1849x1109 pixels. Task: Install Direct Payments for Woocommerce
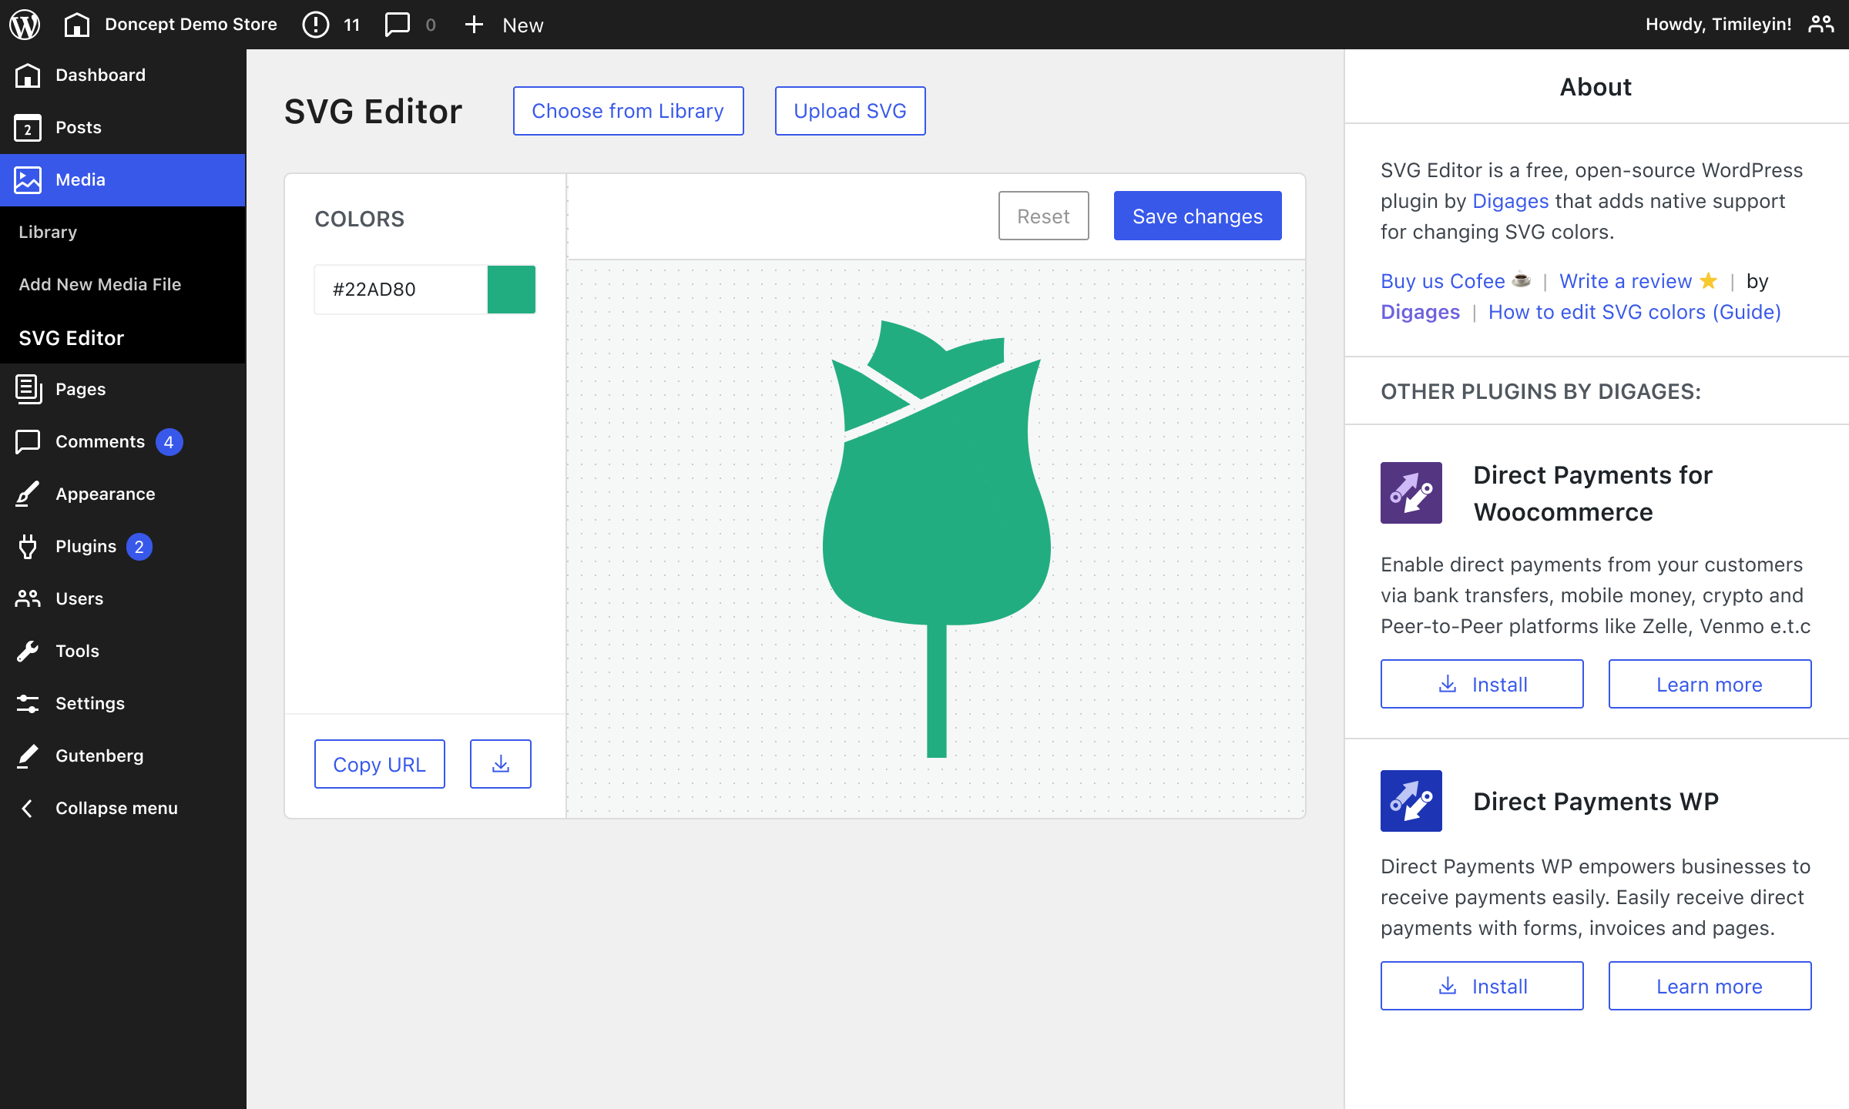pos(1482,684)
